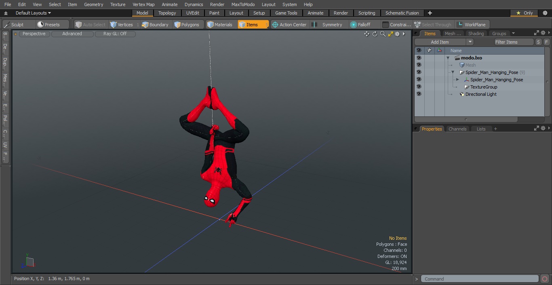552x285 pixels.
Task: Open the Channels tab
Action: tap(457, 129)
